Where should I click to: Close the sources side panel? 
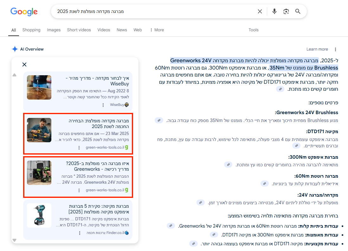pos(24,64)
